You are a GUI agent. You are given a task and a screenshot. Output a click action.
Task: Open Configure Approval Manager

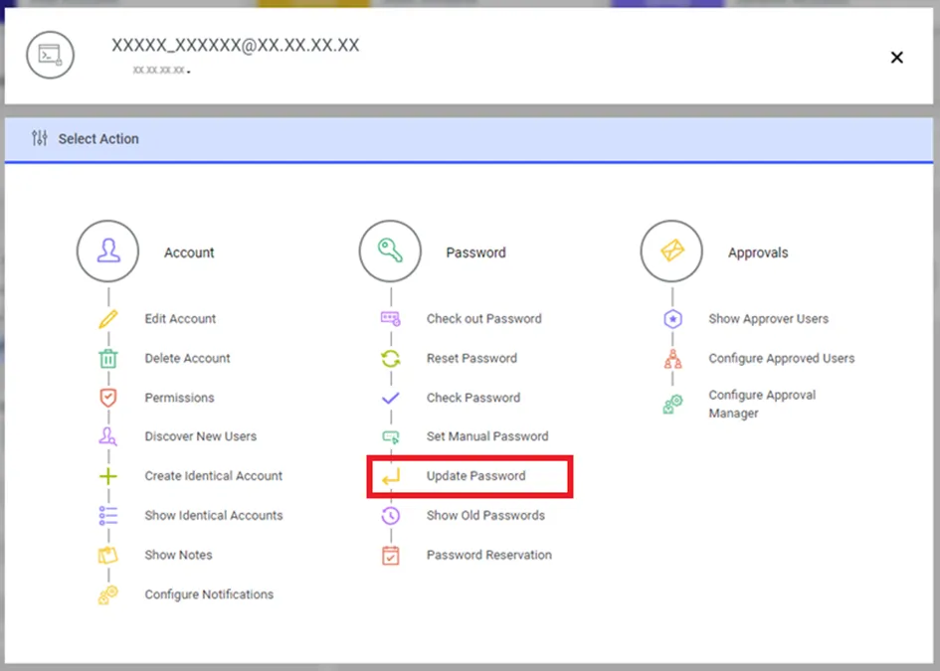(762, 404)
